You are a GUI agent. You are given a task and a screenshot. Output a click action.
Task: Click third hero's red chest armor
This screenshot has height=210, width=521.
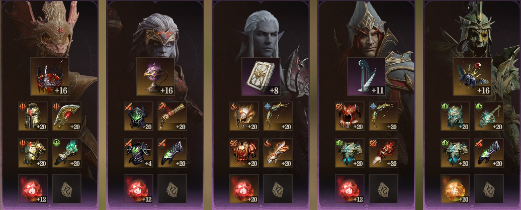click(244, 153)
